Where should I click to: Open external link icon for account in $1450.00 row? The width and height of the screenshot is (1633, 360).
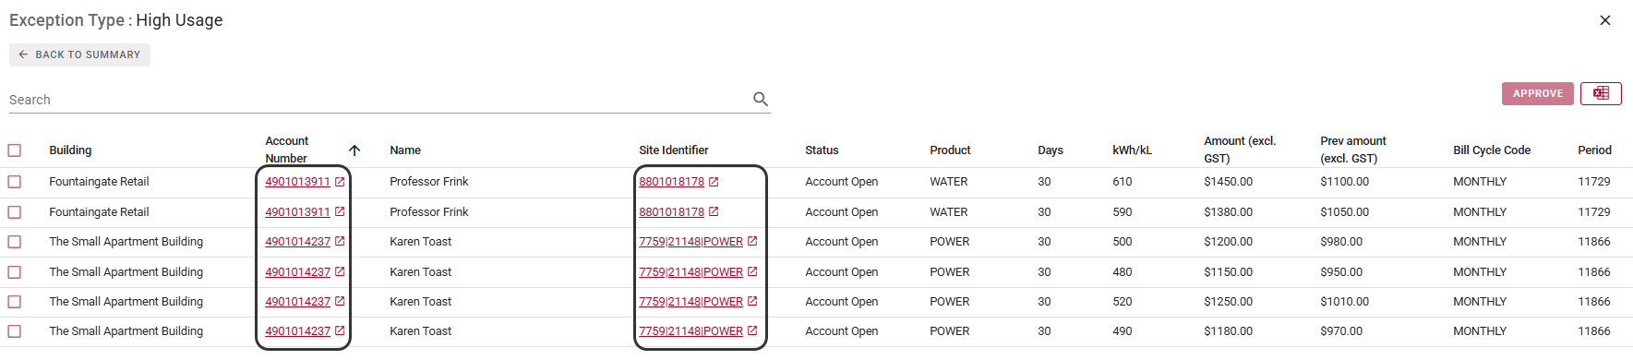[x=340, y=182]
